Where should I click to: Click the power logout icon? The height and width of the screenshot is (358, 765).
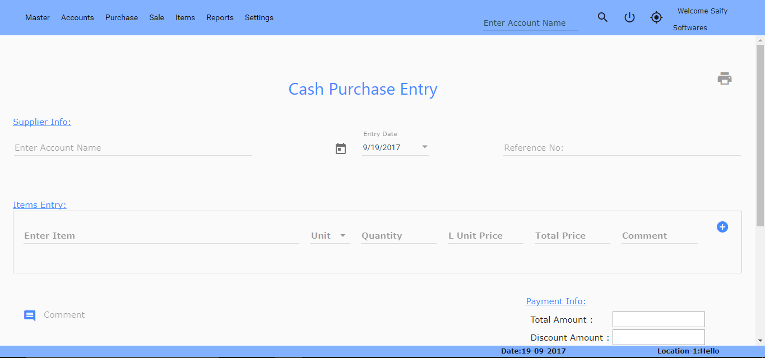[629, 17]
